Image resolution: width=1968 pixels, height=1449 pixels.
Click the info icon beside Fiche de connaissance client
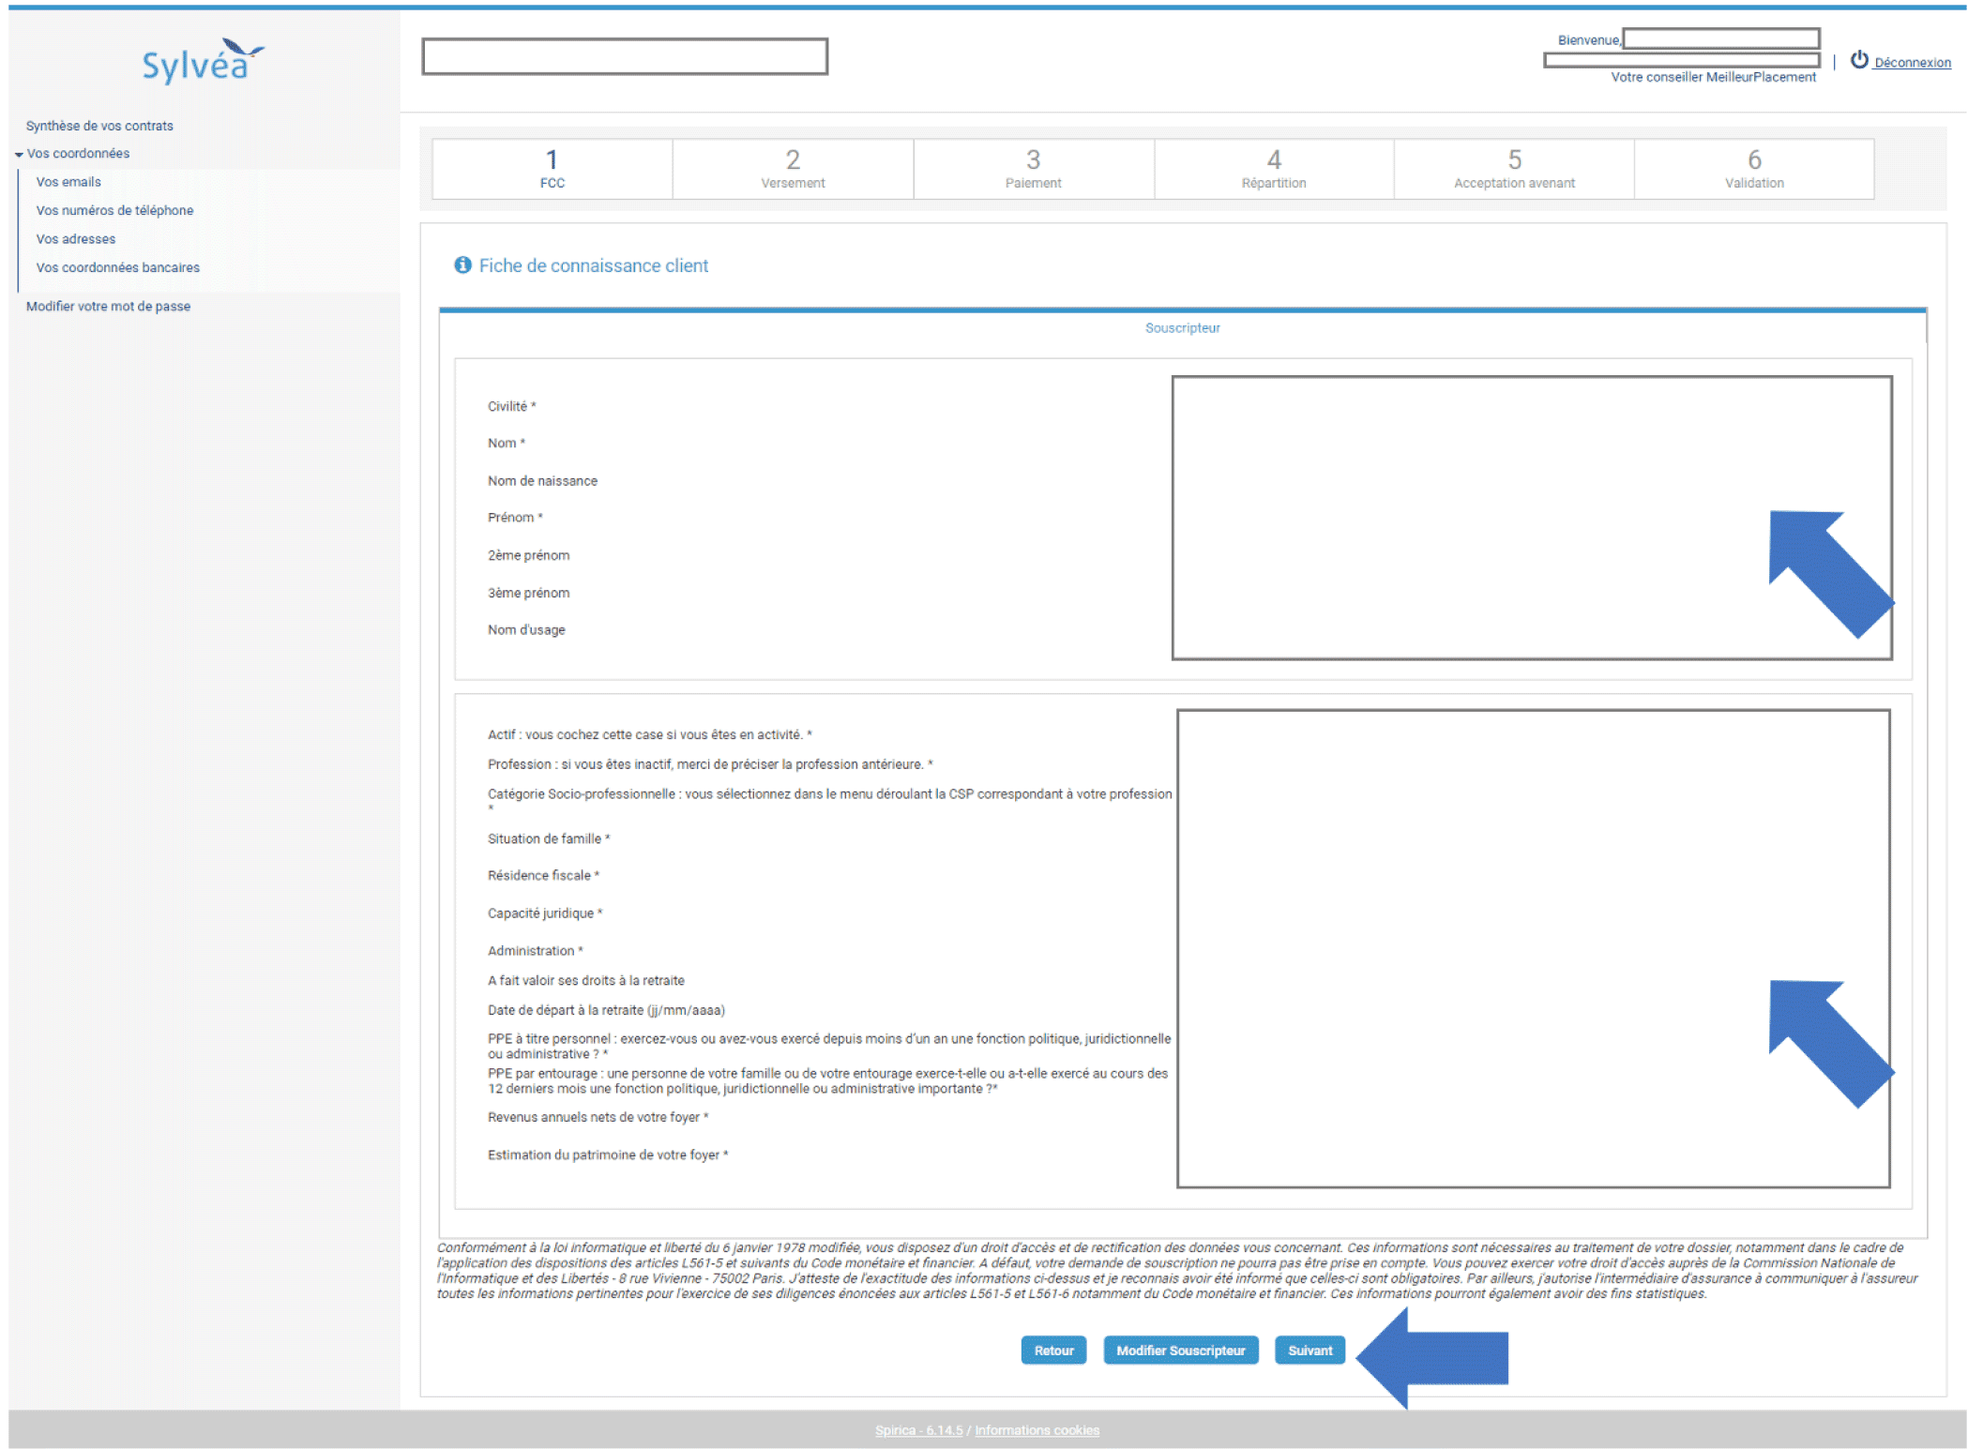(x=462, y=265)
